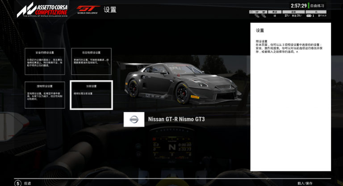
Task: Click the 30-minute weather forecast icon
Action: point(264,16)
